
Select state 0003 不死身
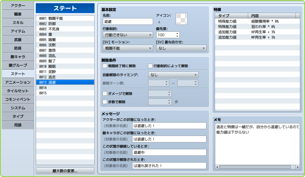coord(65,29)
